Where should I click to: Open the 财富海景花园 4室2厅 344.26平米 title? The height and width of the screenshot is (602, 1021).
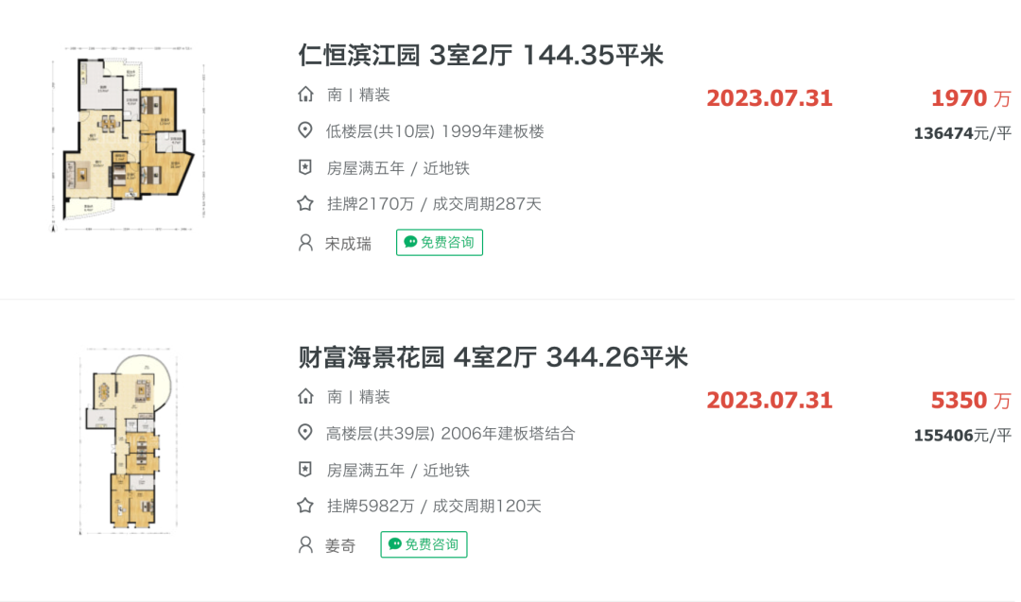(x=493, y=357)
